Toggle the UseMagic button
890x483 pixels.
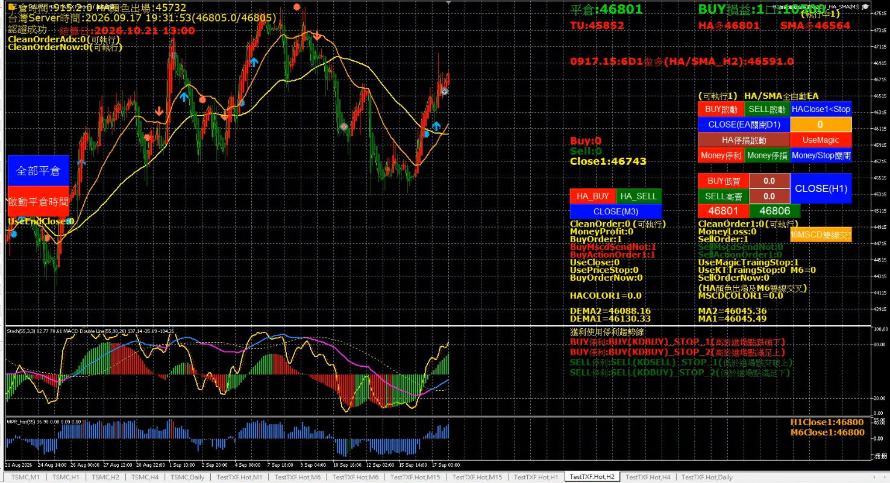[821, 140]
